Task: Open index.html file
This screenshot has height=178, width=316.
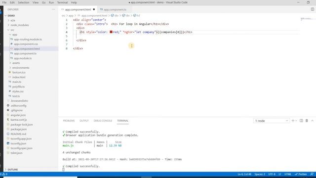Action: click(x=19, y=77)
